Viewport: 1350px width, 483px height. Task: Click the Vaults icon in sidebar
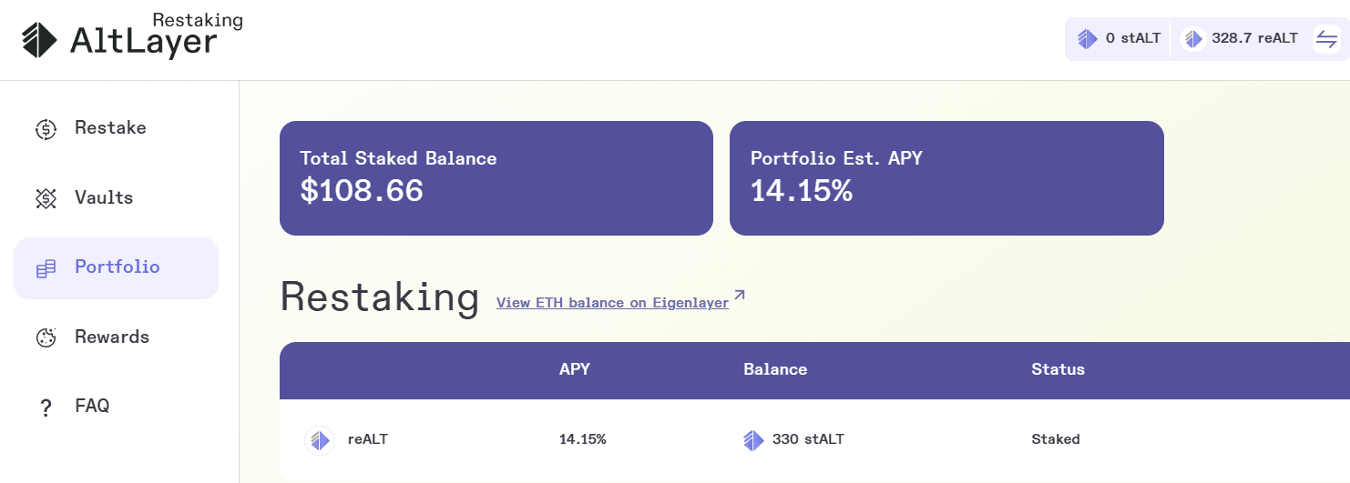(46, 198)
